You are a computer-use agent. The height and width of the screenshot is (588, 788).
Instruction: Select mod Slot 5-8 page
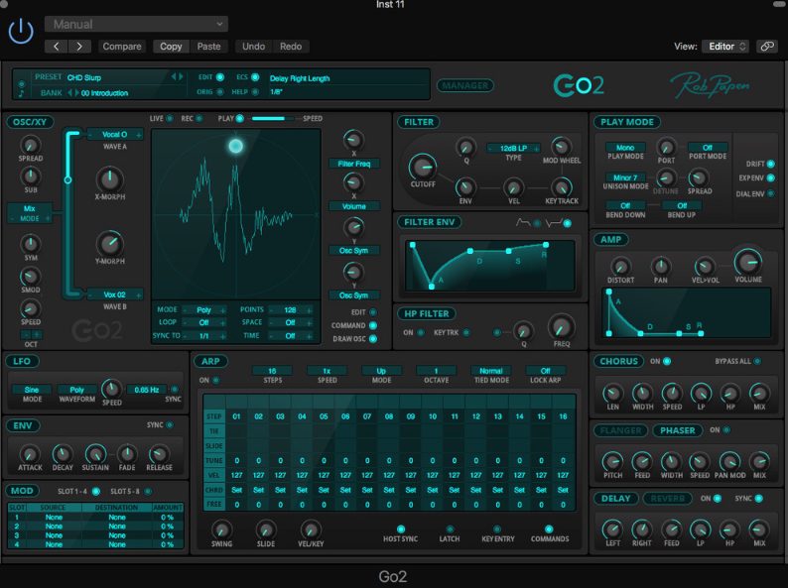click(148, 491)
